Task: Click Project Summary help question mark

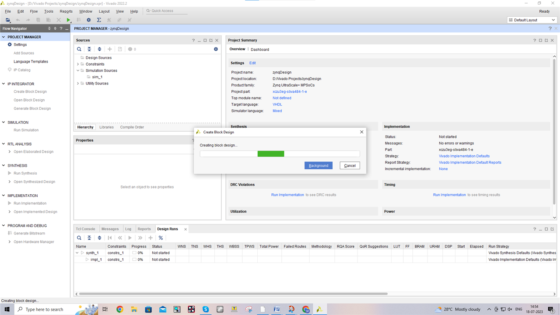Action: (535, 40)
